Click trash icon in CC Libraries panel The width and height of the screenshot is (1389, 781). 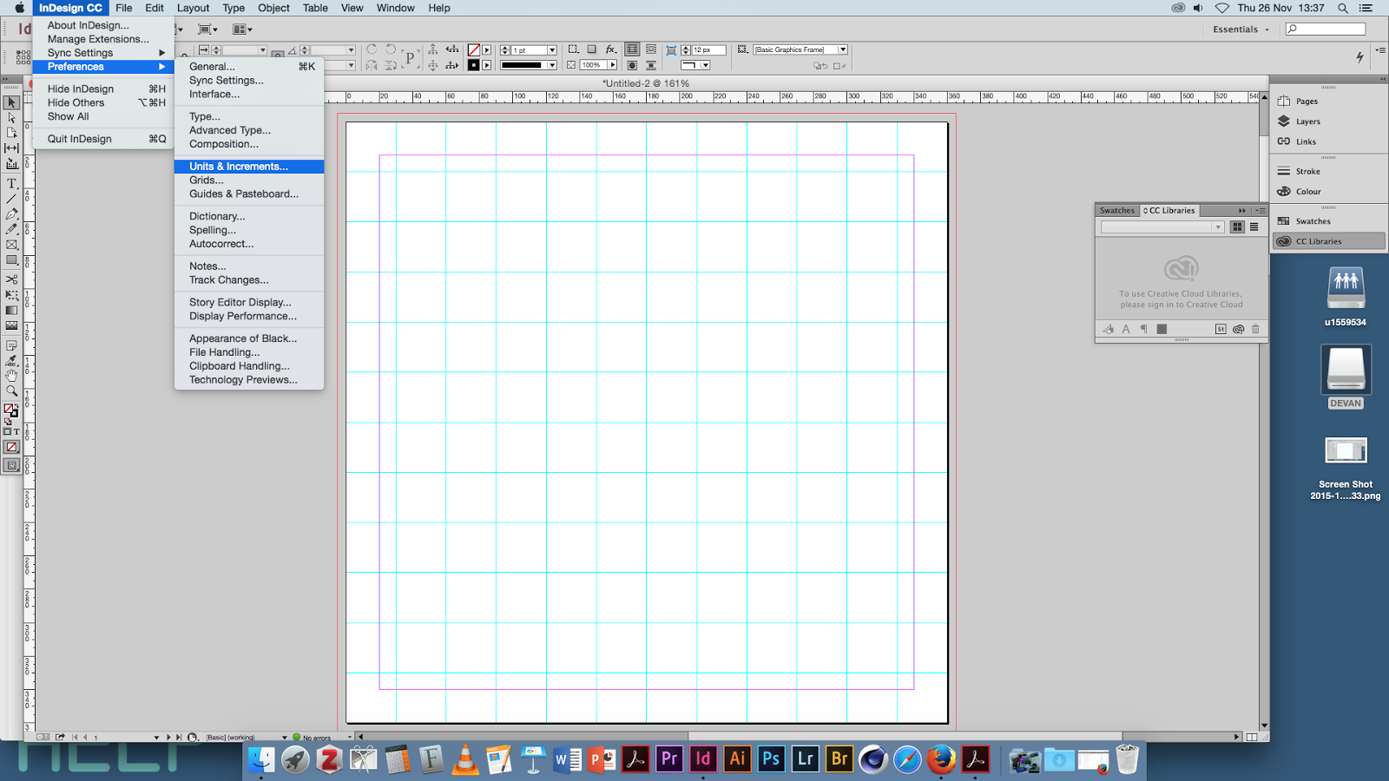coord(1255,329)
